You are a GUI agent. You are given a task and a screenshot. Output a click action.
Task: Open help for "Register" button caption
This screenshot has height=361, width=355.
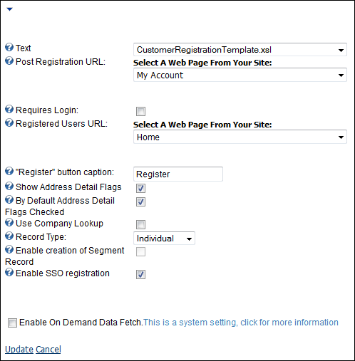(9, 171)
